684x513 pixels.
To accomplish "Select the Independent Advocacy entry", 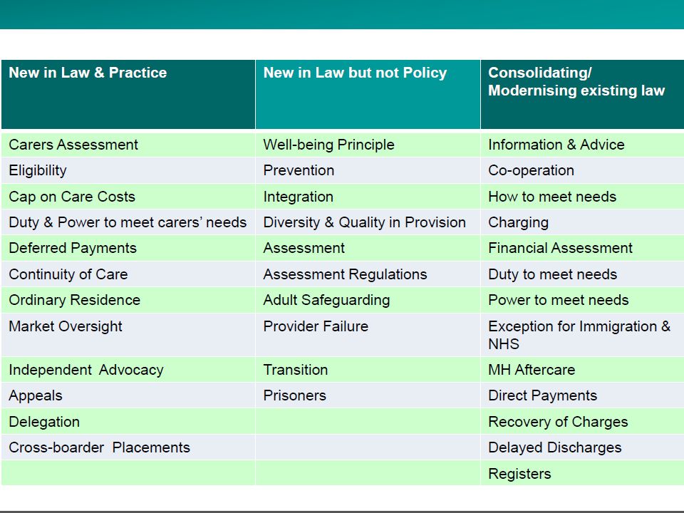I will pos(86,370).
